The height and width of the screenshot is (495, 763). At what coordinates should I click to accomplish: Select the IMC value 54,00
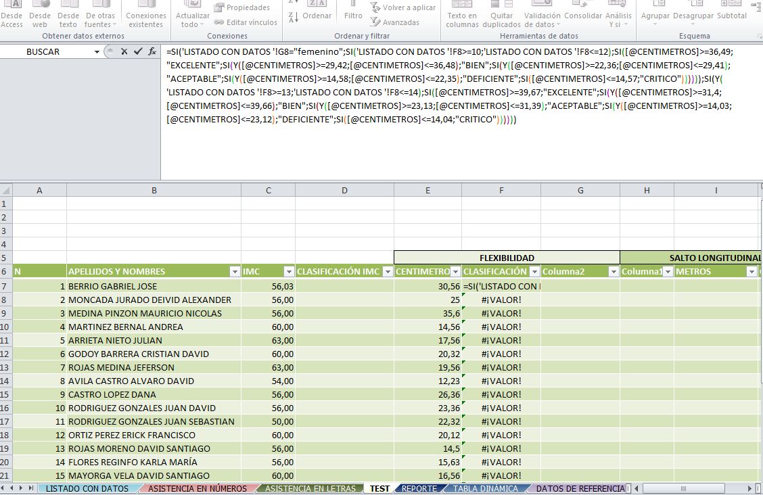click(268, 381)
